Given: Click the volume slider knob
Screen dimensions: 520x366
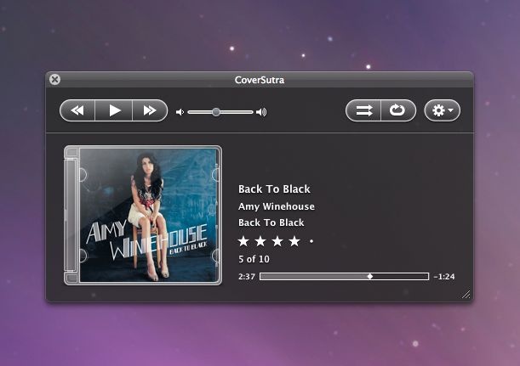Looking at the screenshot, I should coord(216,112).
